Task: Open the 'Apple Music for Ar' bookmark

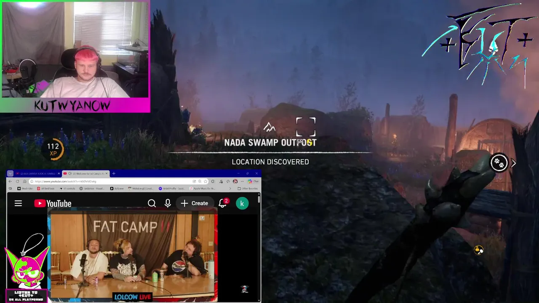Action: [x=202, y=189]
